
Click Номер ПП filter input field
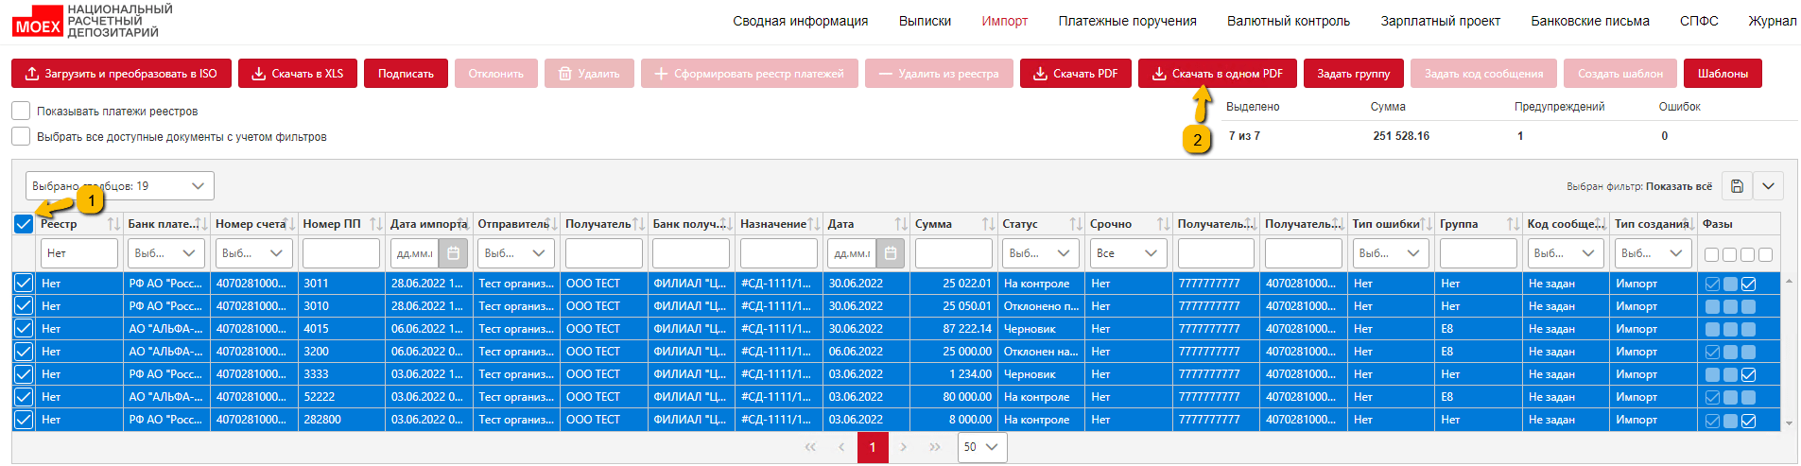(x=341, y=253)
